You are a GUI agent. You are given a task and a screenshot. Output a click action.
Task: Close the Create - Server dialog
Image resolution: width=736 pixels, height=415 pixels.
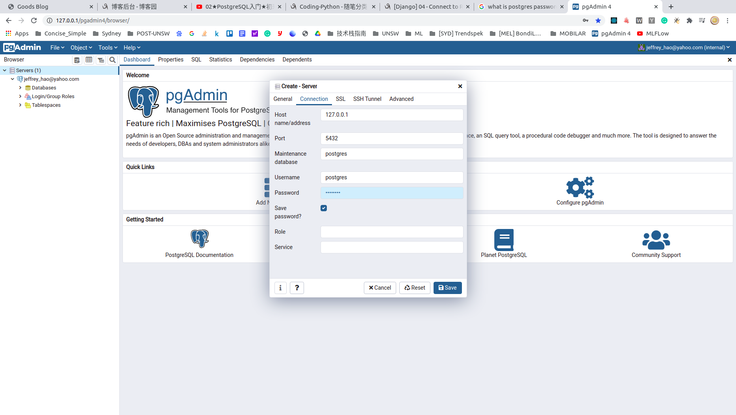pyautogui.click(x=460, y=86)
